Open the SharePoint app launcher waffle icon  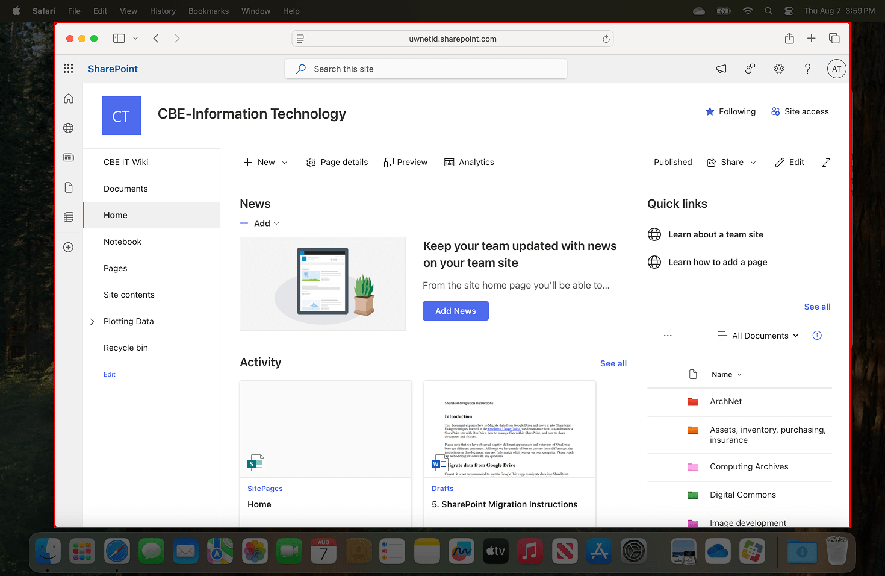click(68, 68)
